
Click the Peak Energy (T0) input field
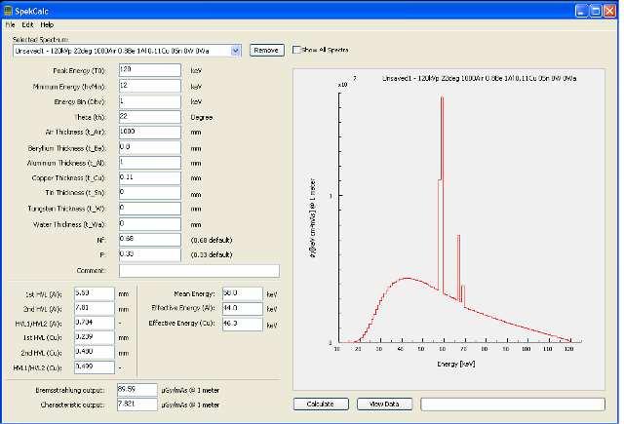tap(150, 70)
